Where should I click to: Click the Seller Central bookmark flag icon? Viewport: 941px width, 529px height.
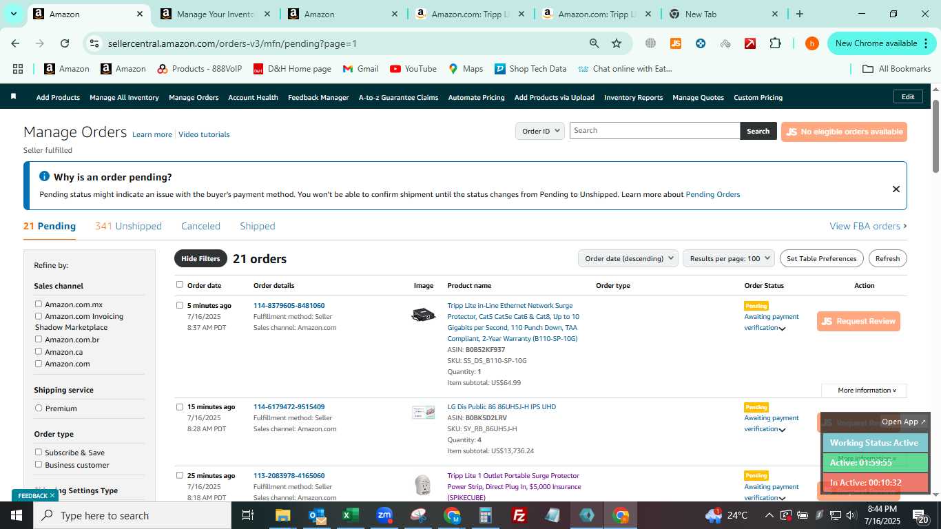coord(13,96)
